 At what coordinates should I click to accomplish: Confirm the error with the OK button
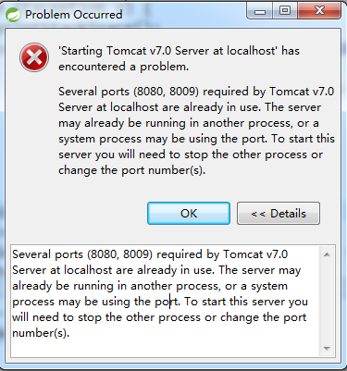click(x=189, y=213)
